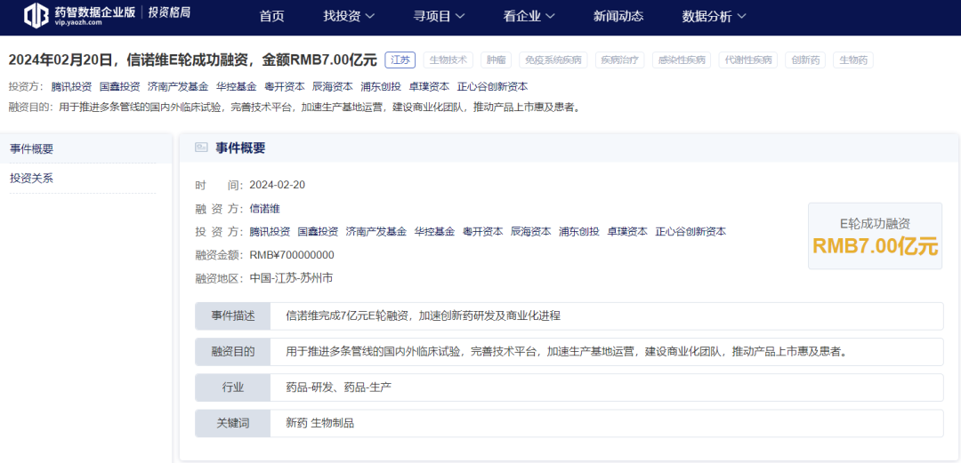
Task: Click the 行业 row label
Action: (x=233, y=387)
